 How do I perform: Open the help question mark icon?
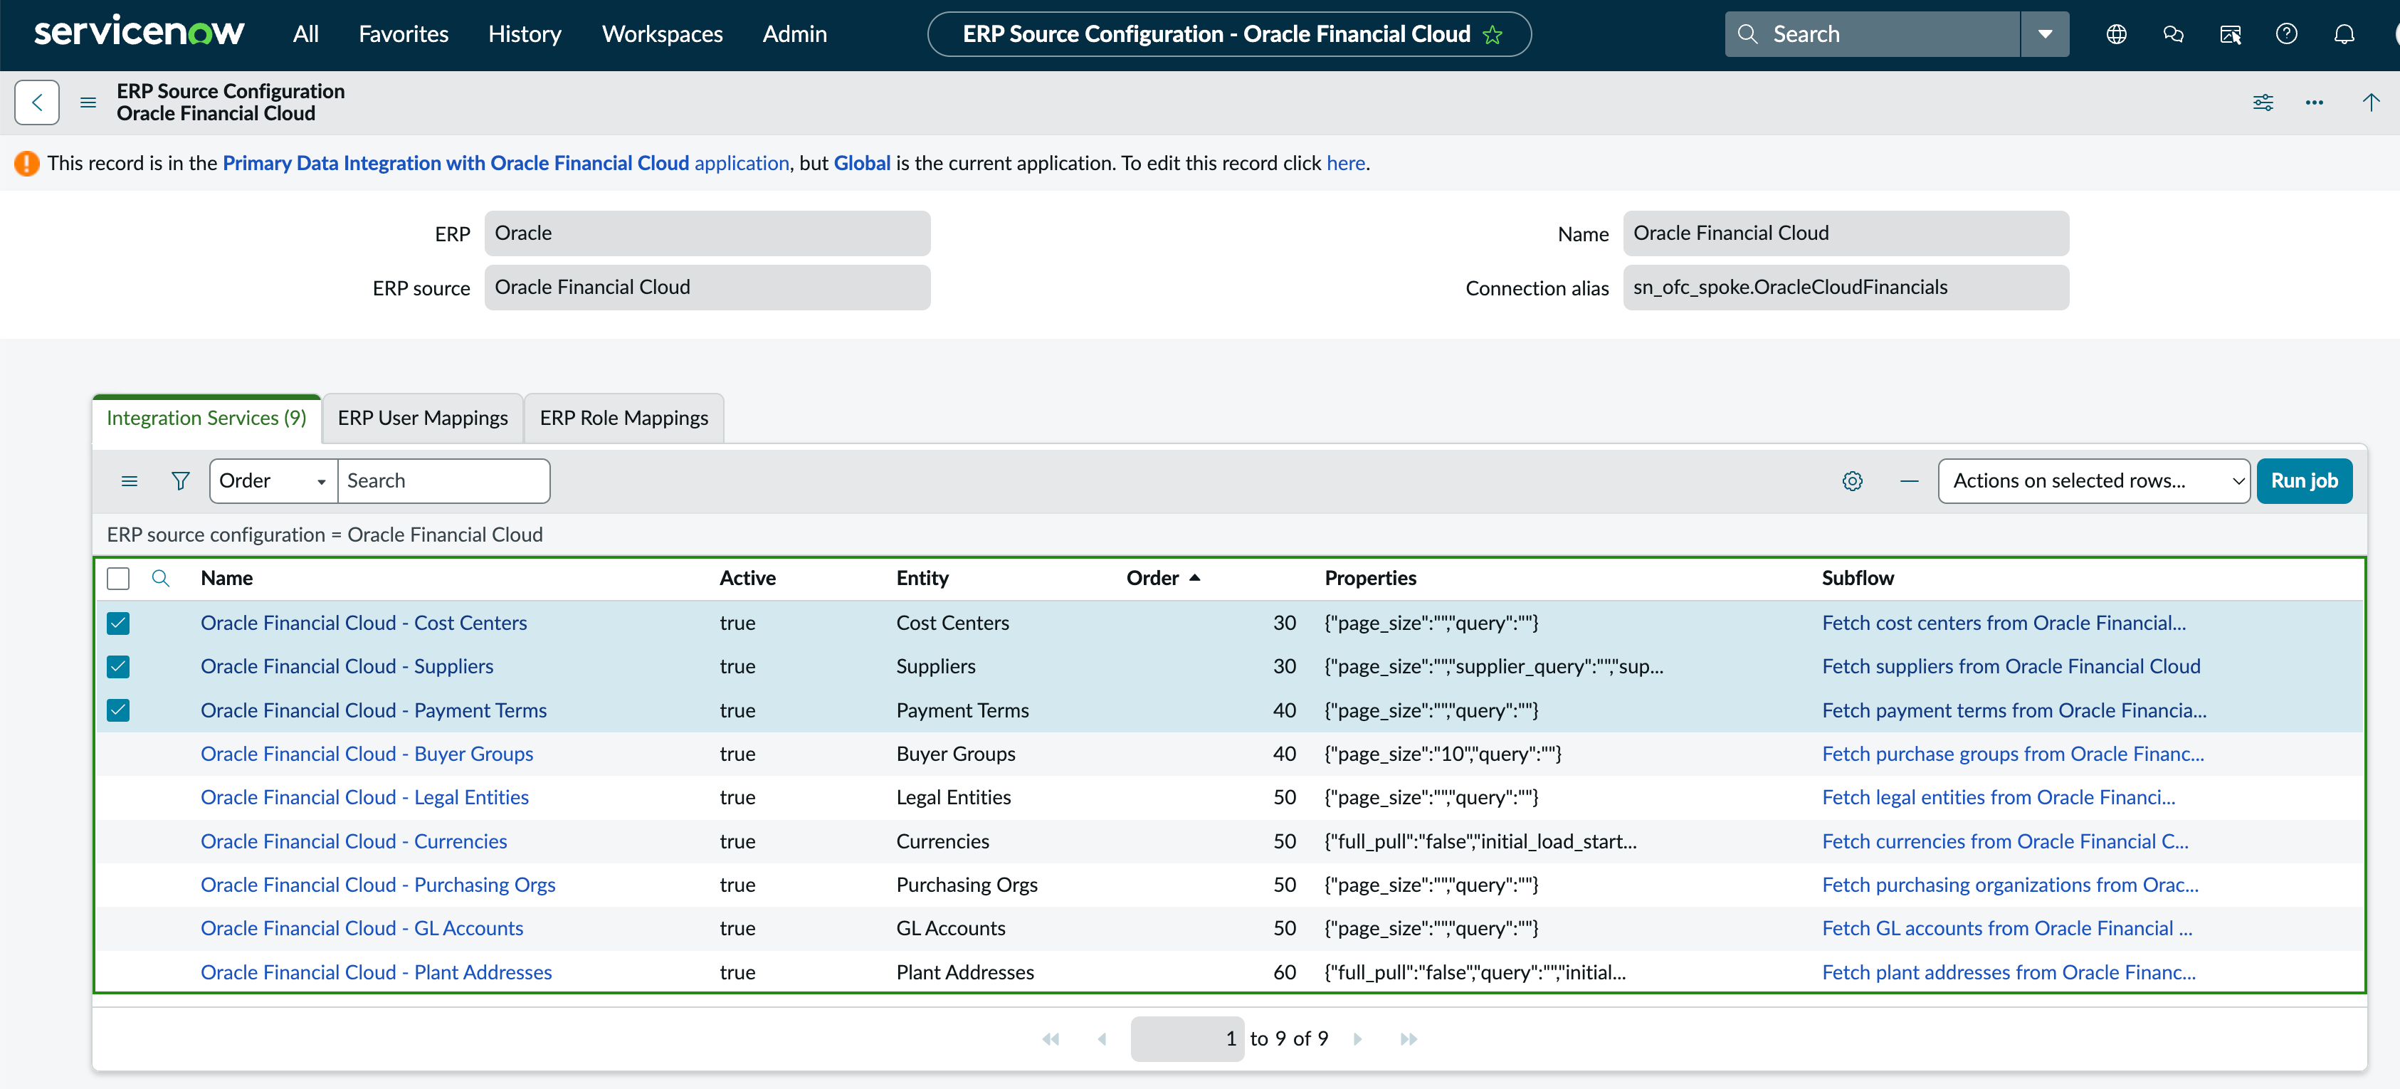(x=2286, y=34)
